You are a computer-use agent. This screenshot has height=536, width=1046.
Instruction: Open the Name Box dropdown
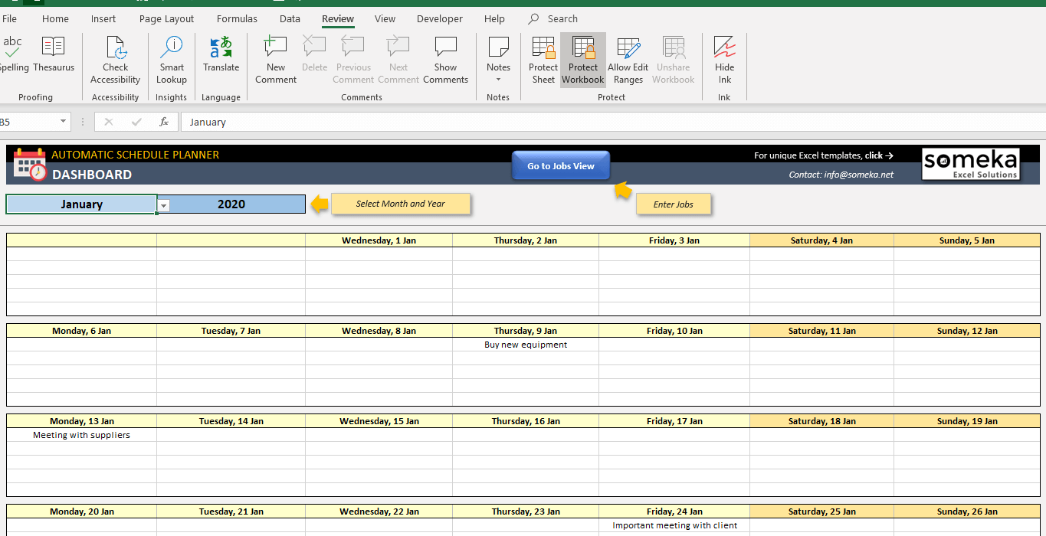pos(63,121)
